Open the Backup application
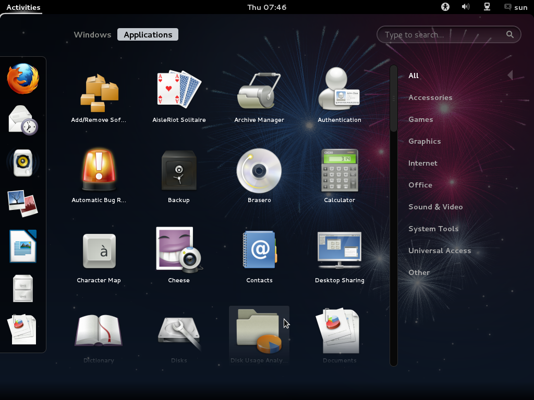Screen dimensions: 534x400 click(179, 172)
